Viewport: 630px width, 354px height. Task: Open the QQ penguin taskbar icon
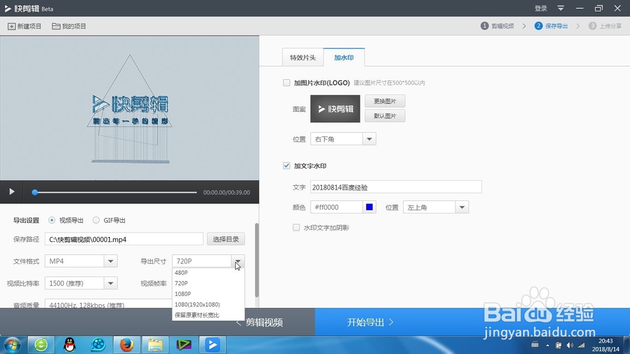[69, 345]
